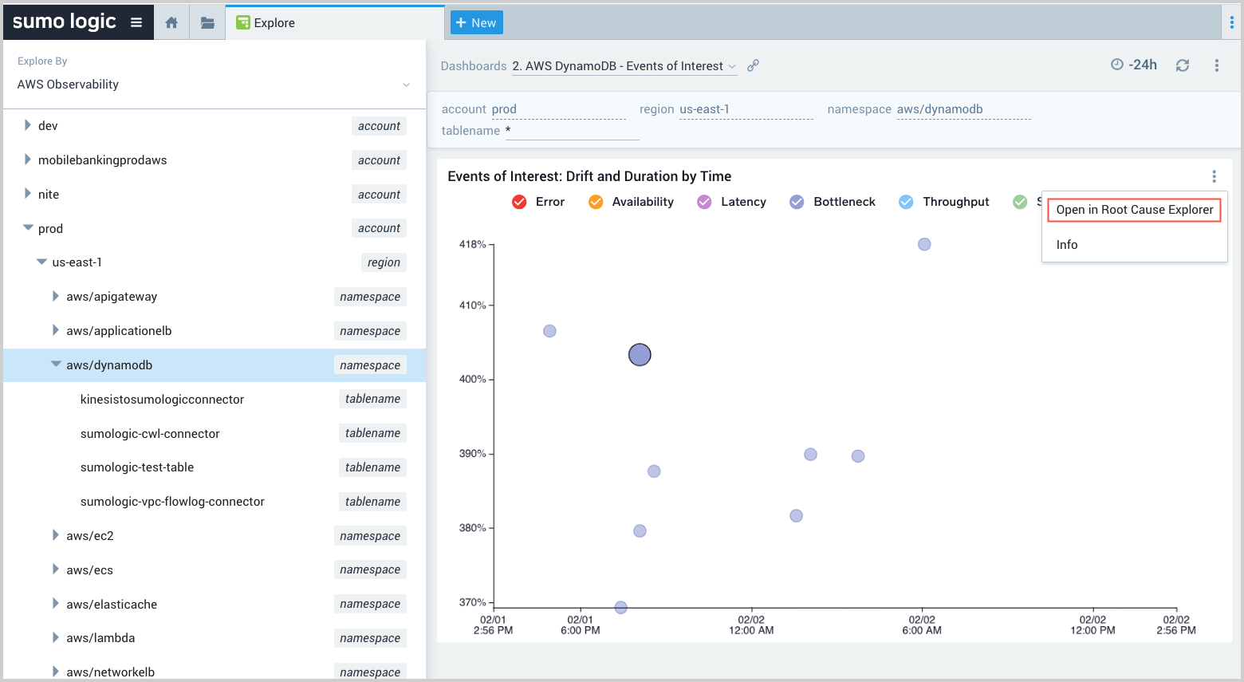1244x682 pixels.
Task: Edit the namespace filter field
Action: tap(963, 109)
